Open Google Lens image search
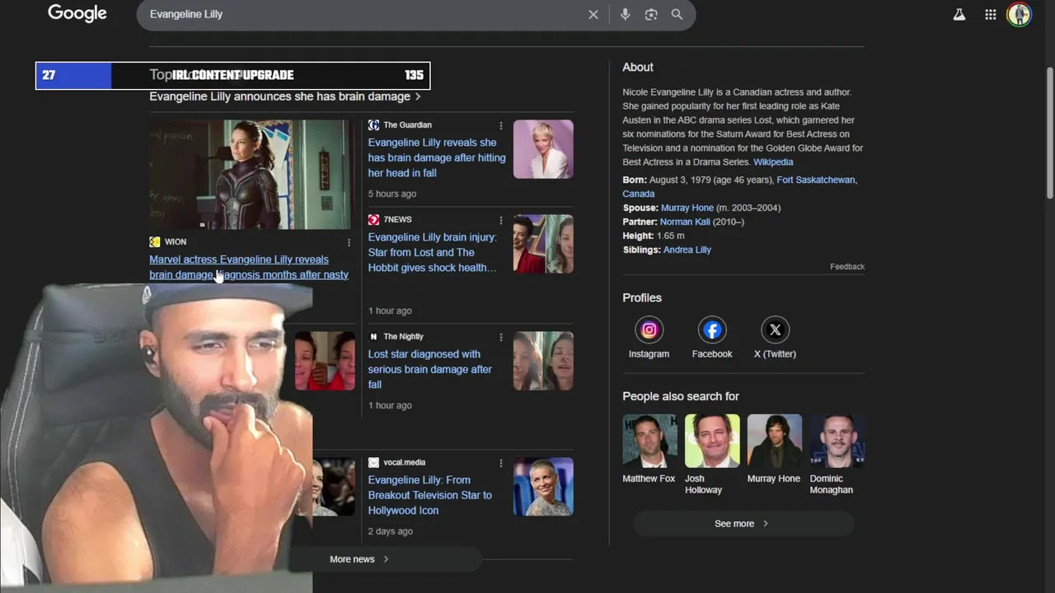 pyautogui.click(x=651, y=14)
